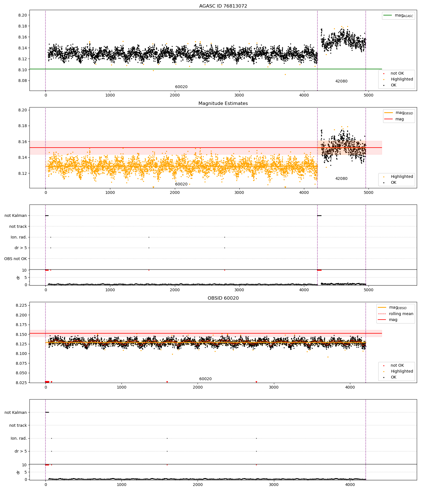Click the 'mag' legend entry in Magnitude Estimates
Screen dimensions: 421x491
pyautogui.click(x=394, y=119)
